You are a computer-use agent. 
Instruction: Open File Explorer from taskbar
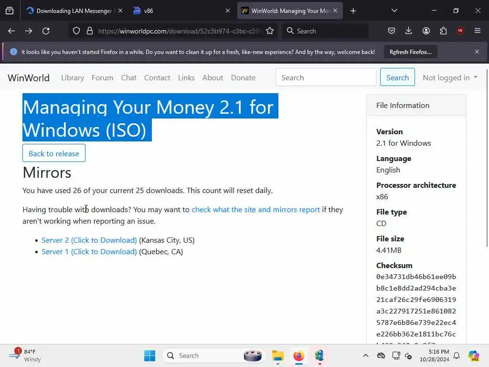(x=277, y=356)
